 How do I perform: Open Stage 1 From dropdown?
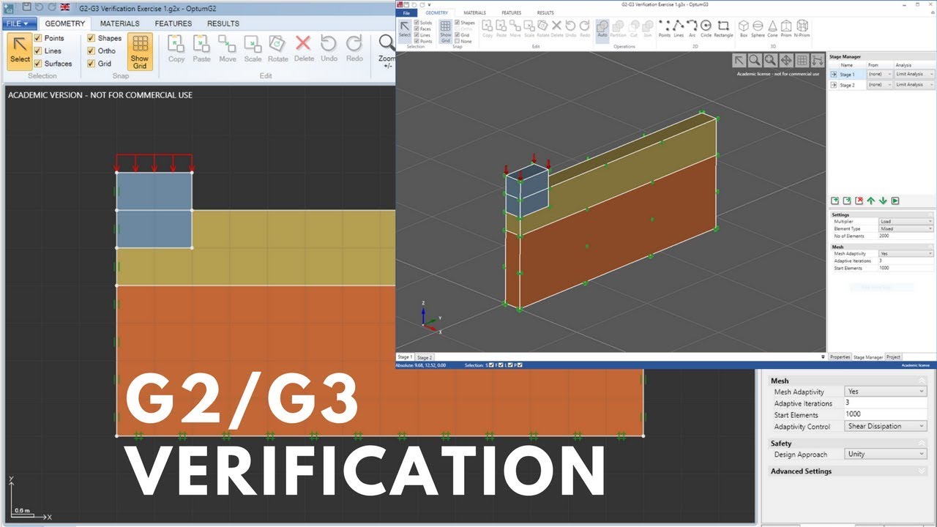point(879,74)
